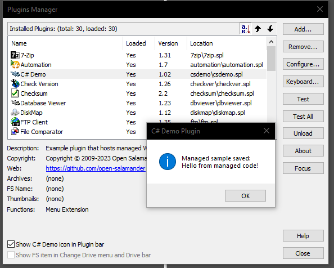The width and height of the screenshot is (334, 268).
Task: Click location checkver\checkver.spl
Action: point(220,84)
